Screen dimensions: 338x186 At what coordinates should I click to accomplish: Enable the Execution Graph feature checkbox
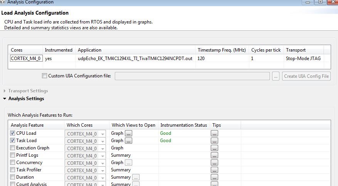pos(12,147)
